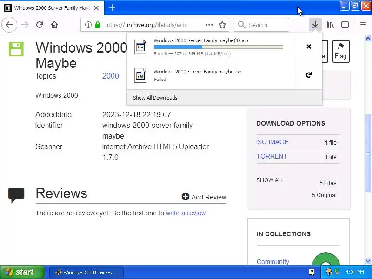Click SHOW ALL files link
Screen dimensions: 372x279
pyautogui.click(x=270, y=180)
